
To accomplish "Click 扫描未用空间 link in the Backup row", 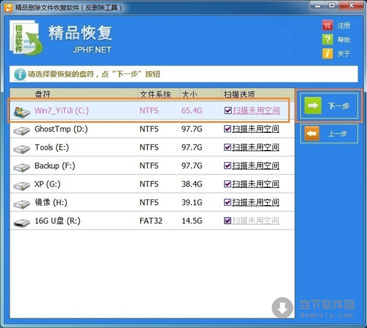I will pyautogui.click(x=256, y=165).
